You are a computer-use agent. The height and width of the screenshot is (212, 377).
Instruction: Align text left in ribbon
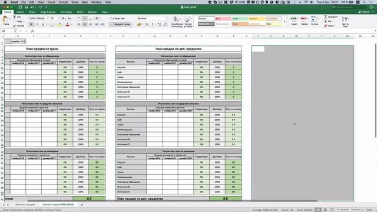79,24
